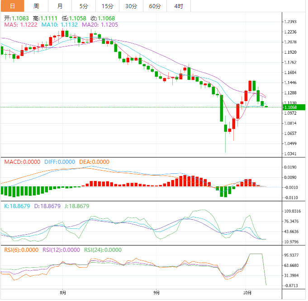Open the 5分 timeframe tab
This screenshot has height=301, width=308.
click(84, 6)
